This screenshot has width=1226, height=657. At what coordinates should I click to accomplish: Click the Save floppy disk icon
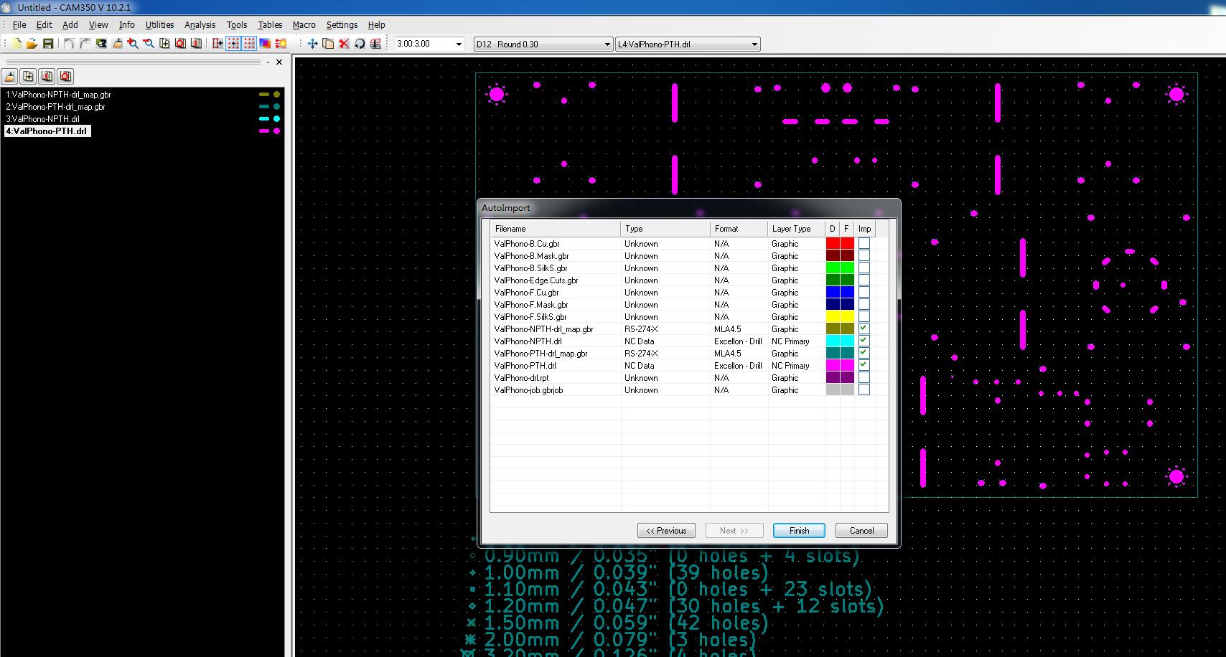click(x=48, y=44)
